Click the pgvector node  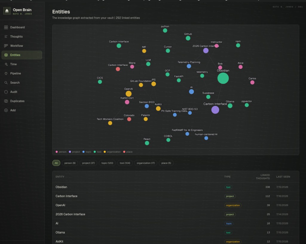click(247, 105)
